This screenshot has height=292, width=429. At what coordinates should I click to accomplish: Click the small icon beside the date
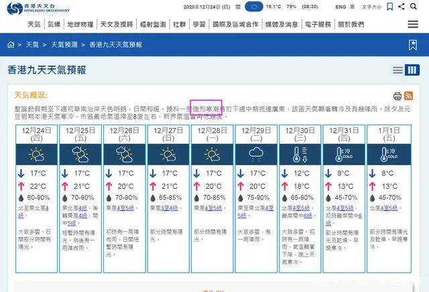tap(238, 7)
